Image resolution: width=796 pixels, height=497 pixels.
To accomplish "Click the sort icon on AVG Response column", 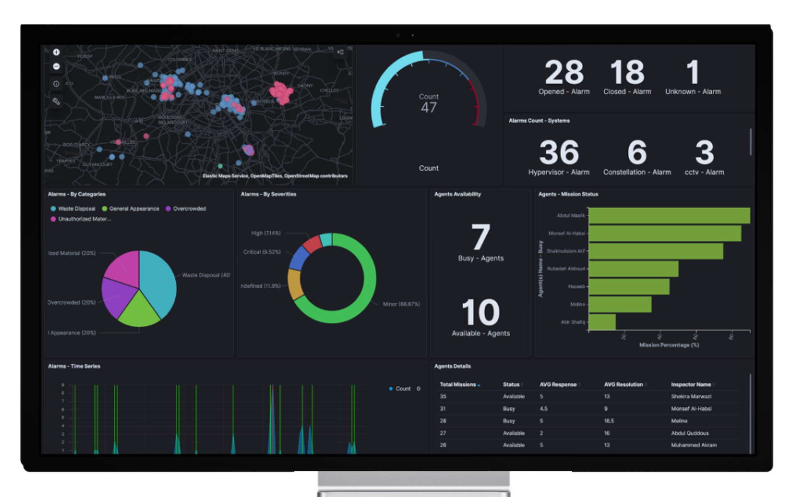I will (x=579, y=384).
